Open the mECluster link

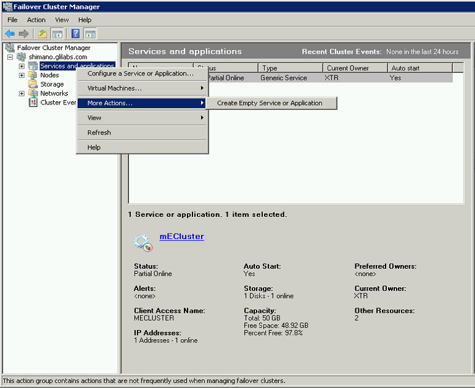181,237
